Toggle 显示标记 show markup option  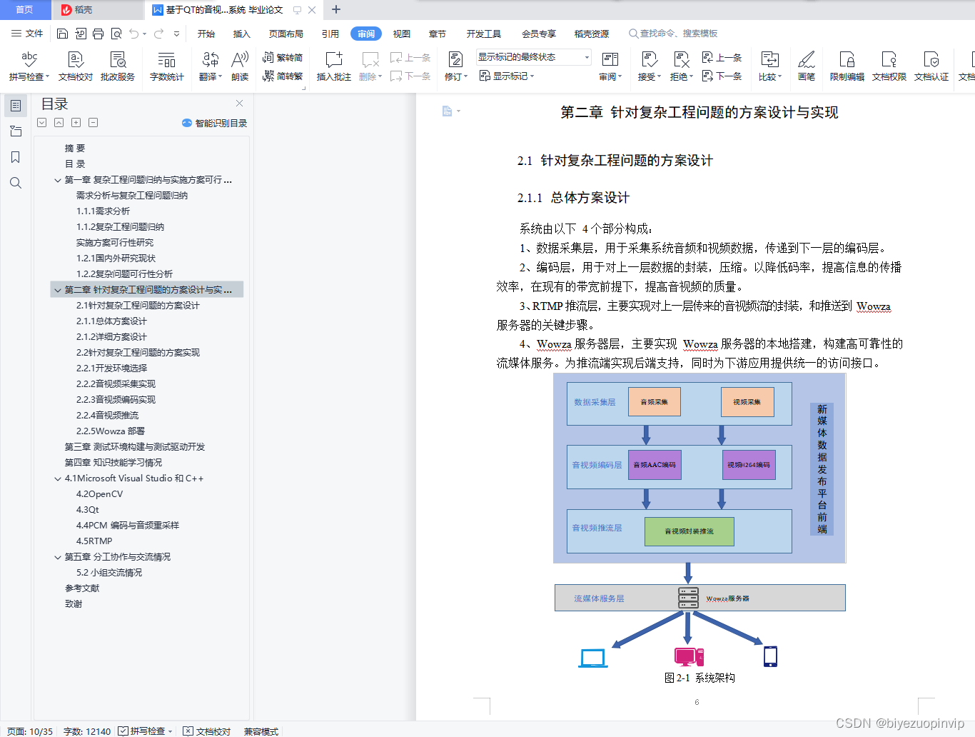pos(507,76)
